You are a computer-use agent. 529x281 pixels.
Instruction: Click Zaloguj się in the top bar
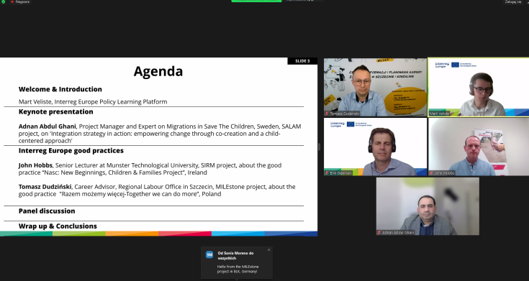pos(513,1)
